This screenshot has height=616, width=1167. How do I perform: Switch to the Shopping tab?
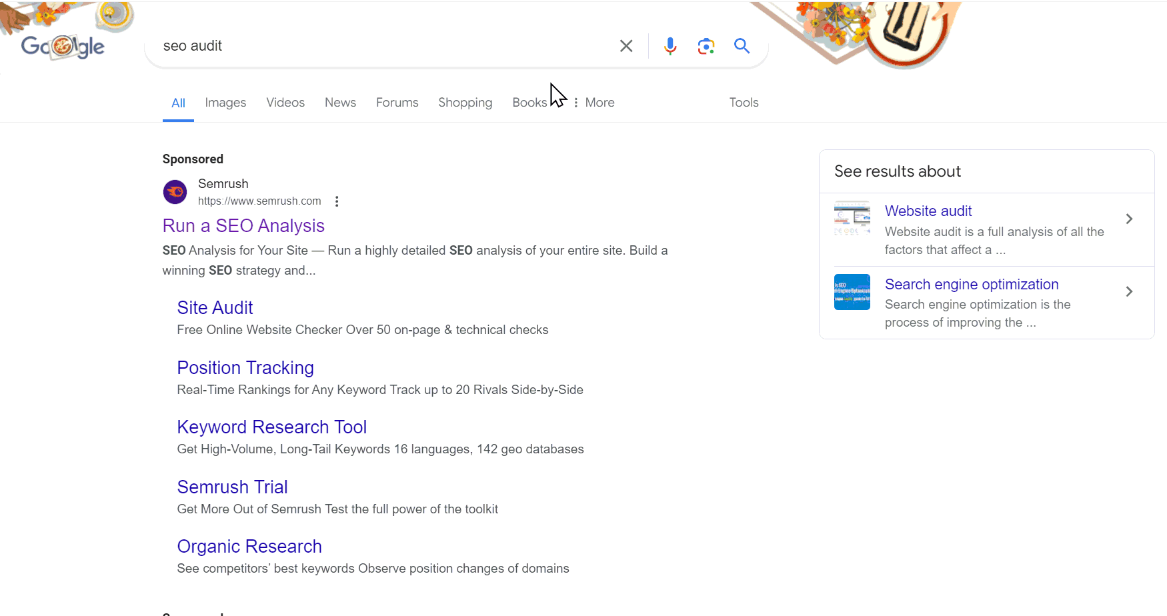tap(465, 103)
